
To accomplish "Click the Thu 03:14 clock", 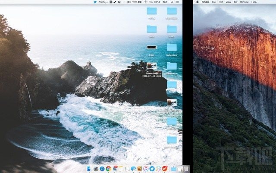I will 154,2.
